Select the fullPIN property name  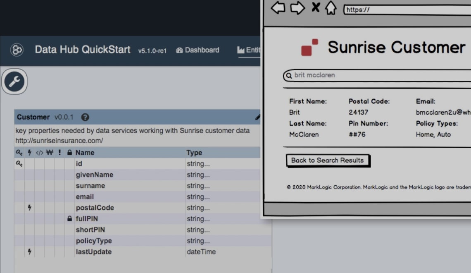(87, 219)
